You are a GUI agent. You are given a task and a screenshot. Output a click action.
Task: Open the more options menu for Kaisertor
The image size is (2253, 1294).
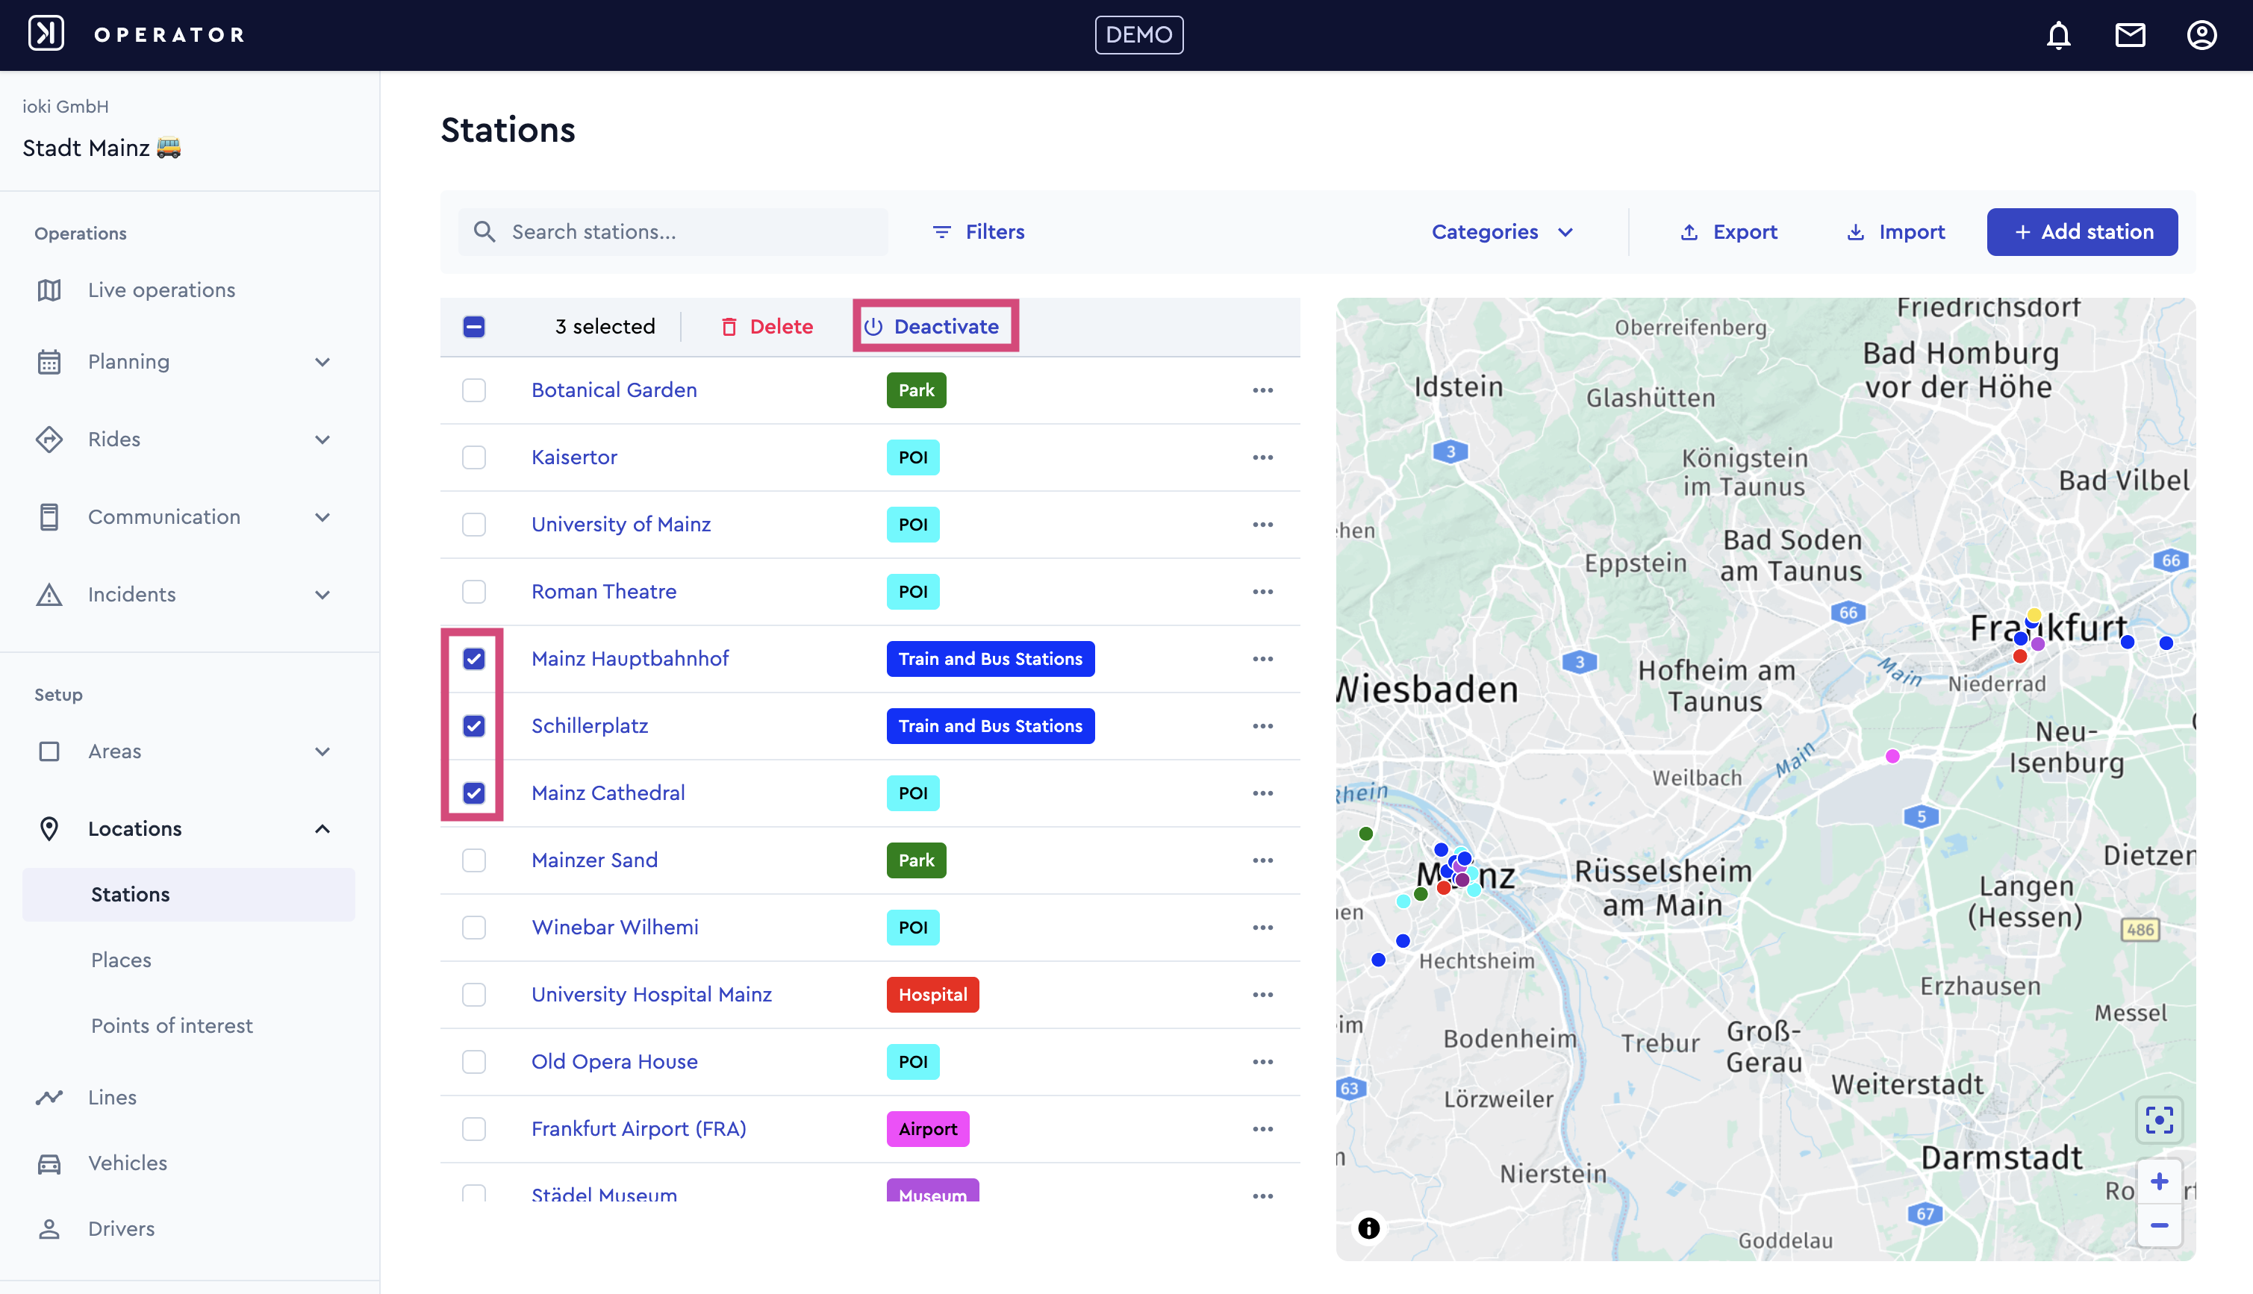tap(1263, 457)
